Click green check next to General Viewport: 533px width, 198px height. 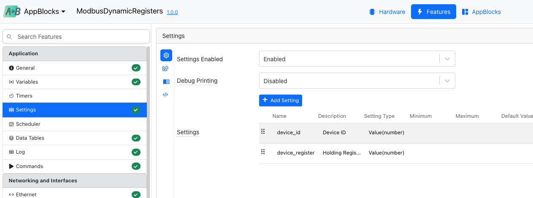coord(136,68)
